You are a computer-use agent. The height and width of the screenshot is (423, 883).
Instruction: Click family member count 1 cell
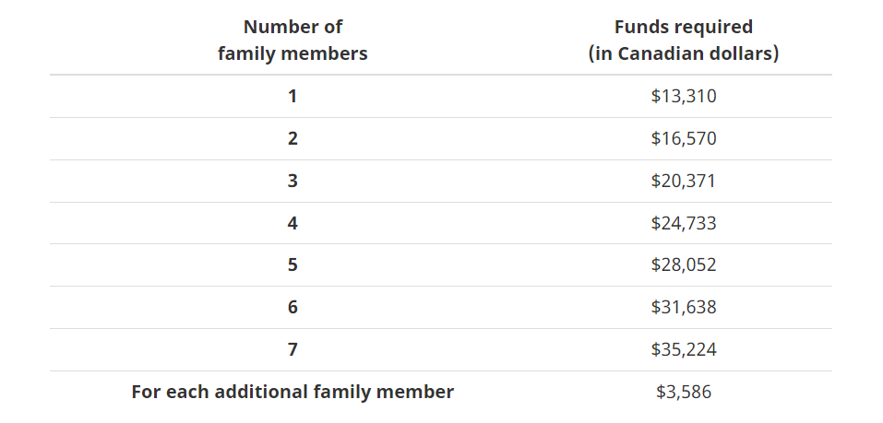pos(292,96)
